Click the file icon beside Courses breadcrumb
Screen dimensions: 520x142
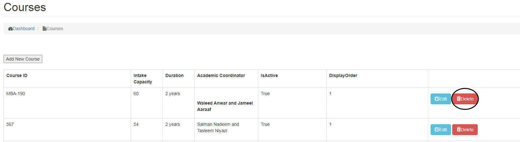pyautogui.click(x=45, y=29)
